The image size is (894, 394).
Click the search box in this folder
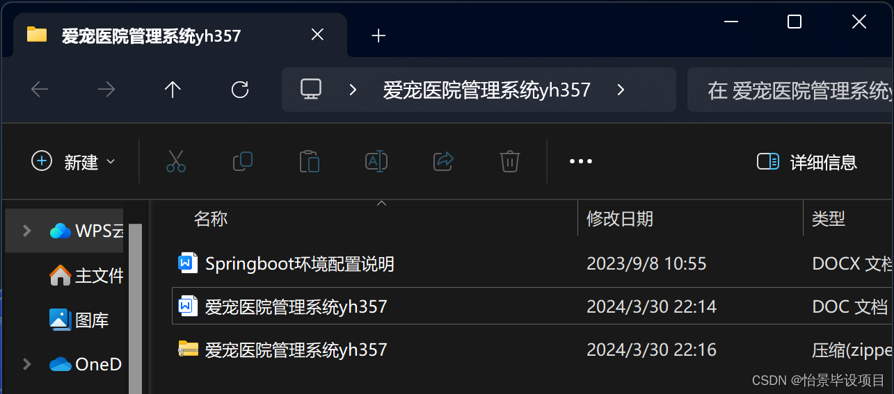790,90
